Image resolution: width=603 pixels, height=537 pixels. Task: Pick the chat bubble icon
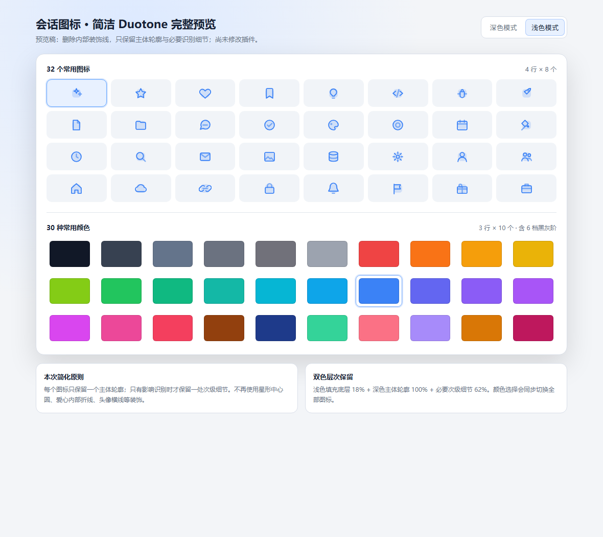click(x=205, y=125)
